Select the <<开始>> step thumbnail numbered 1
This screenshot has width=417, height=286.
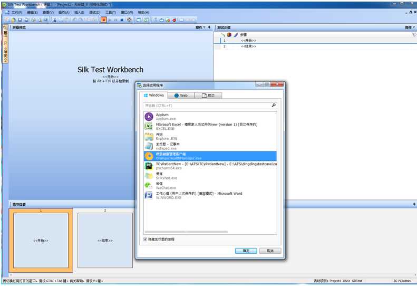(41, 240)
